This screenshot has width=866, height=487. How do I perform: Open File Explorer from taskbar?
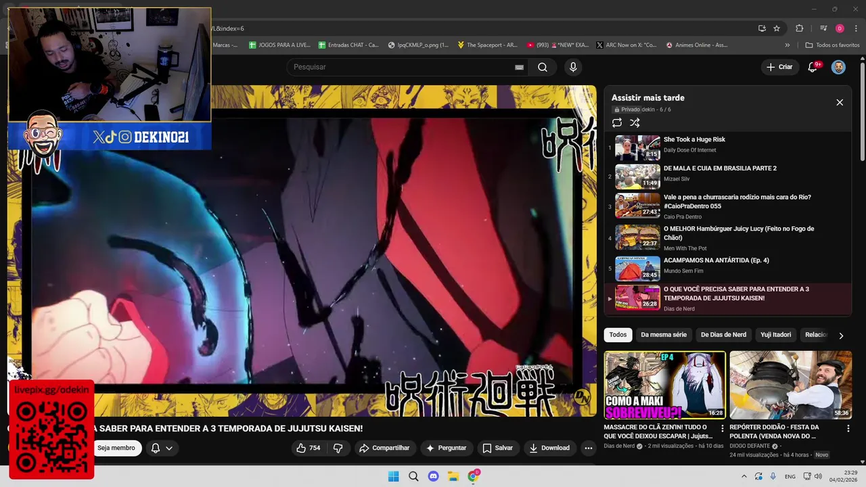click(x=453, y=476)
